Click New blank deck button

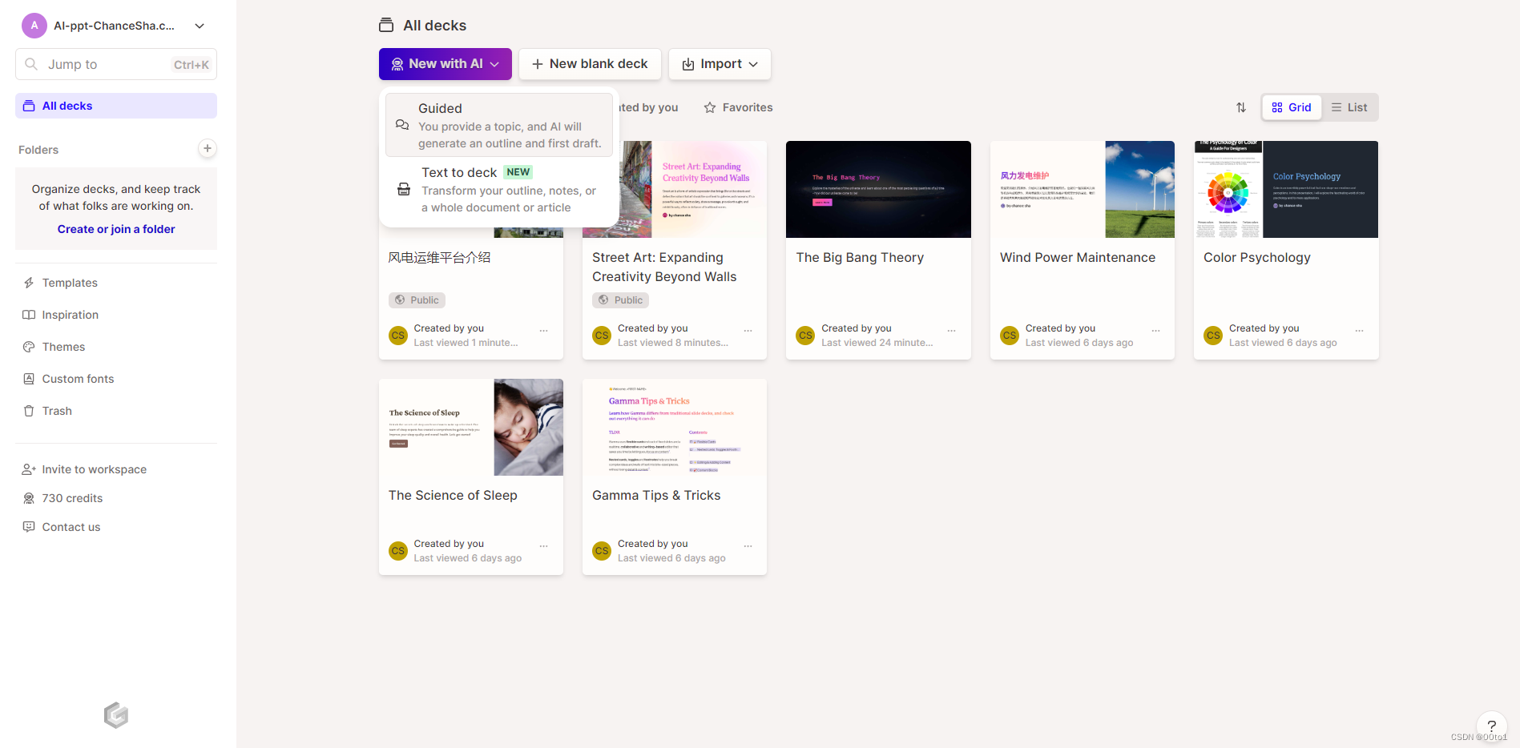pos(590,64)
